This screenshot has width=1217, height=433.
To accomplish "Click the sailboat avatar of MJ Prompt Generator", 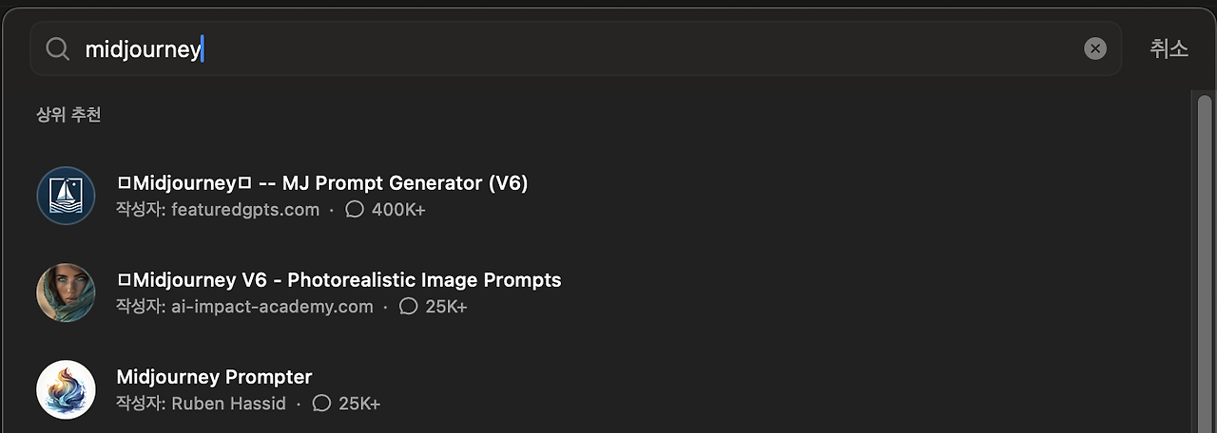I will coord(66,196).
